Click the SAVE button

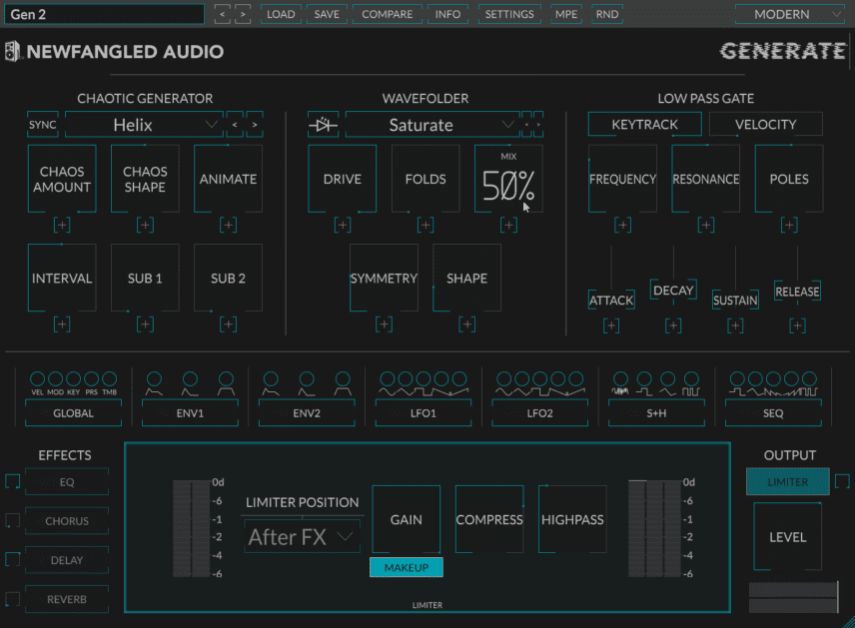(327, 14)
